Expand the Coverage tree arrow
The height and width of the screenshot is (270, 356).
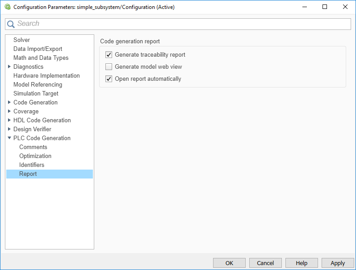tap(9, 111)
